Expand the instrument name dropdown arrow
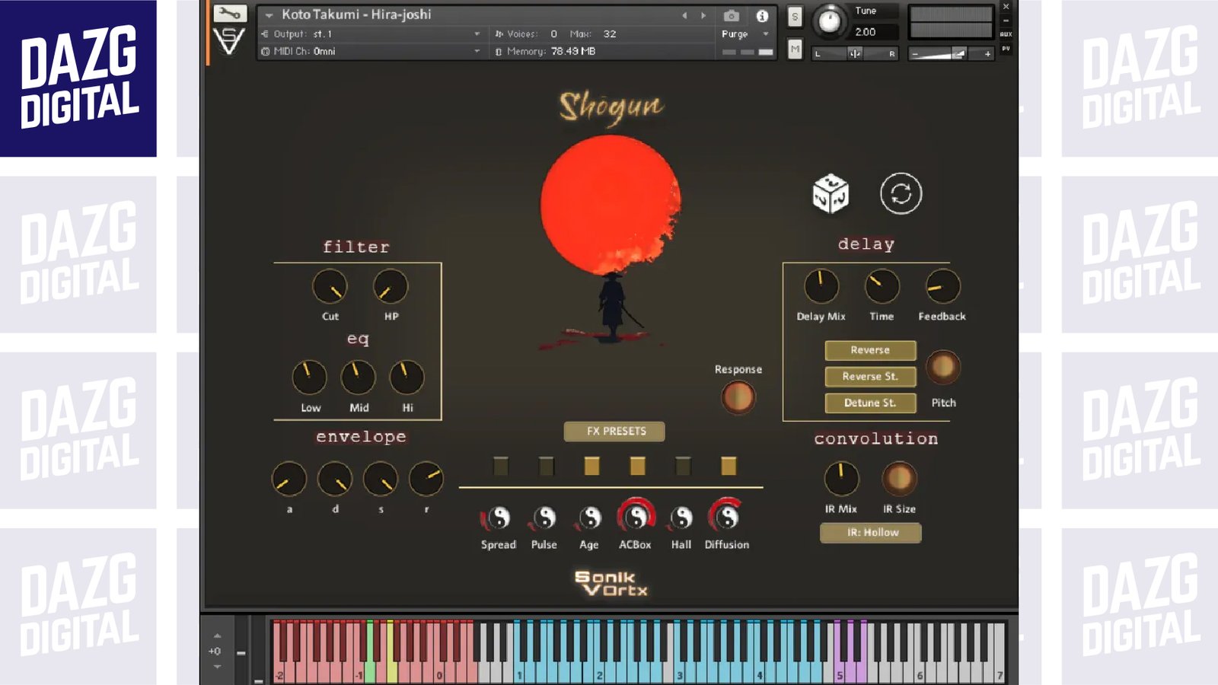 click(x=269, y=15)
